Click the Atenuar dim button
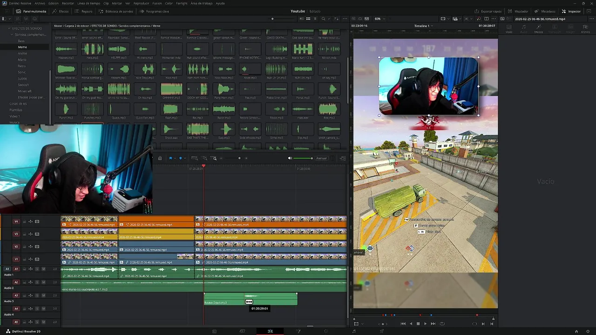Viewport: 596px width, 335px height. click(321, 158)
